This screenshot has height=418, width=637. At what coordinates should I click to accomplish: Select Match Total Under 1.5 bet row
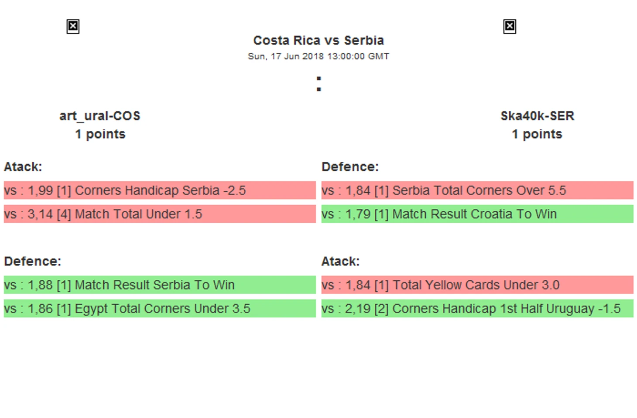pos(160,214)
